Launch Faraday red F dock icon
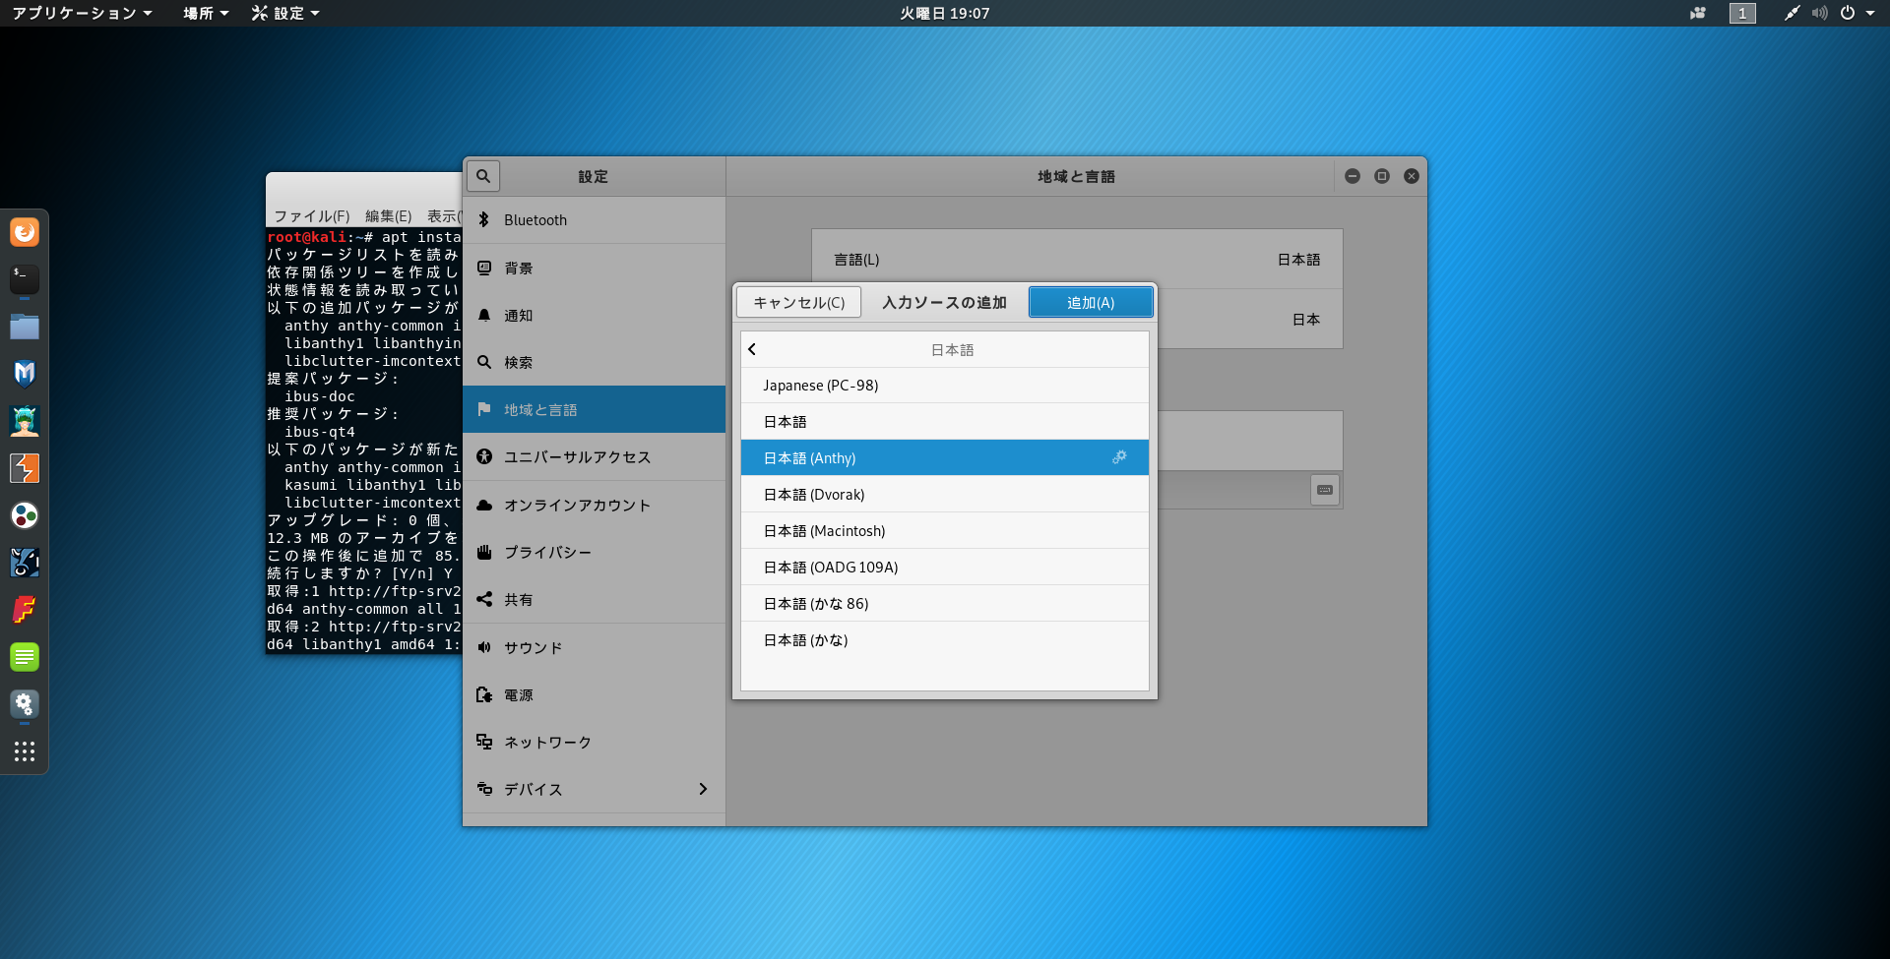Viewport: 1890px width, 959px height. (x=25, y=610)
